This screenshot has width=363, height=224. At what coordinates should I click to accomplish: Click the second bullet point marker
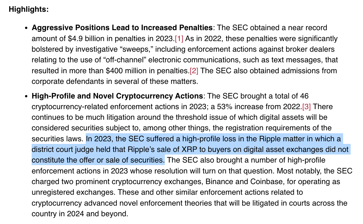click(26, 96)
